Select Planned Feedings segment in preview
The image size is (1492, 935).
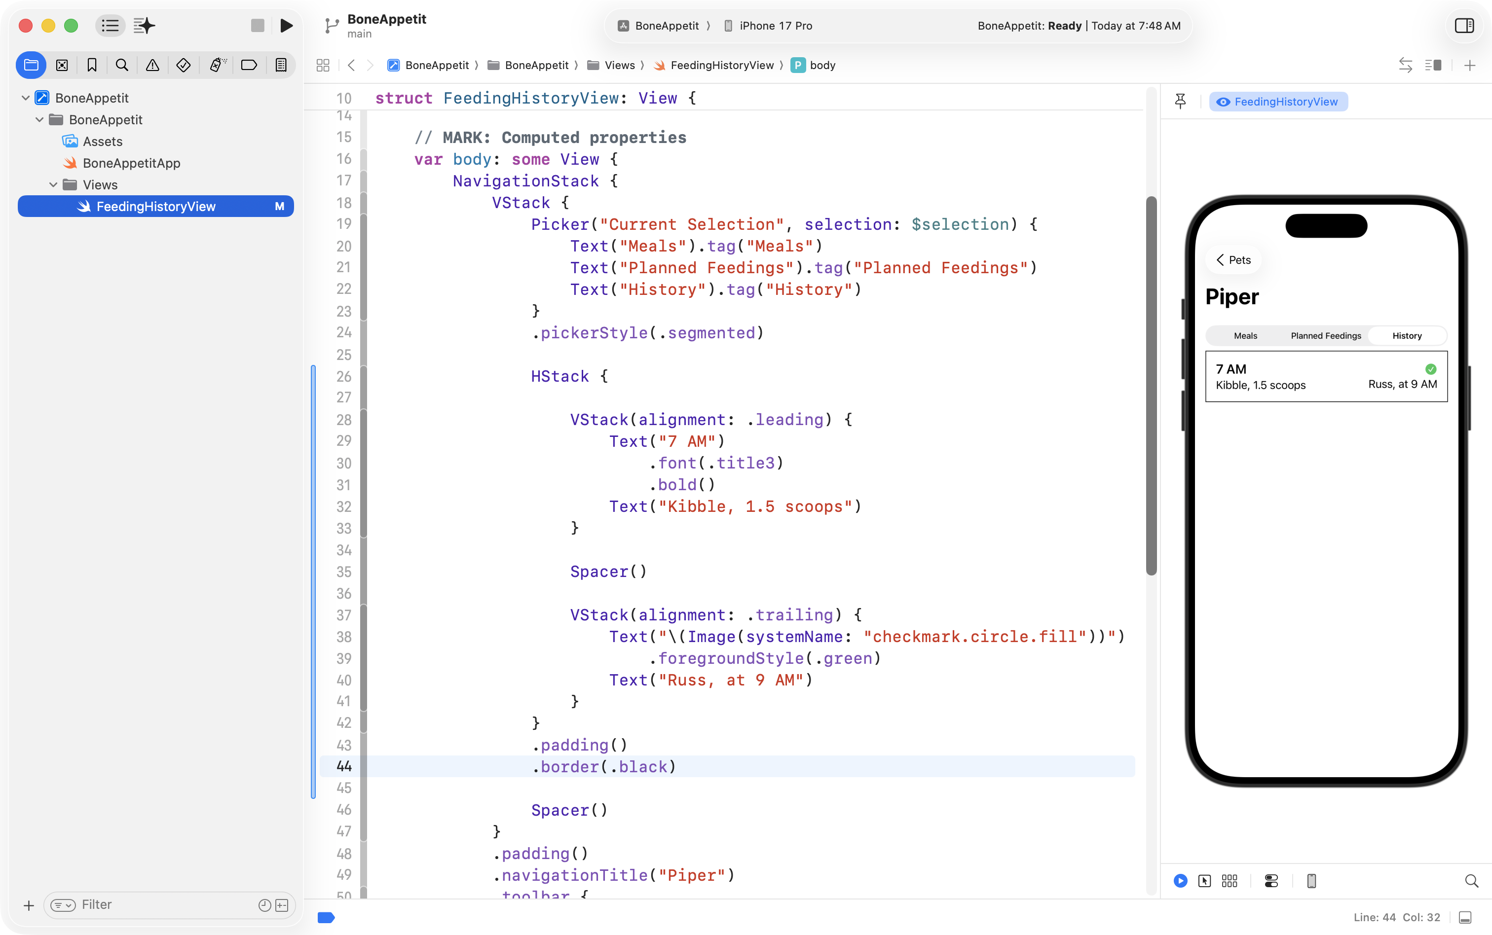tap(1326, 336)
